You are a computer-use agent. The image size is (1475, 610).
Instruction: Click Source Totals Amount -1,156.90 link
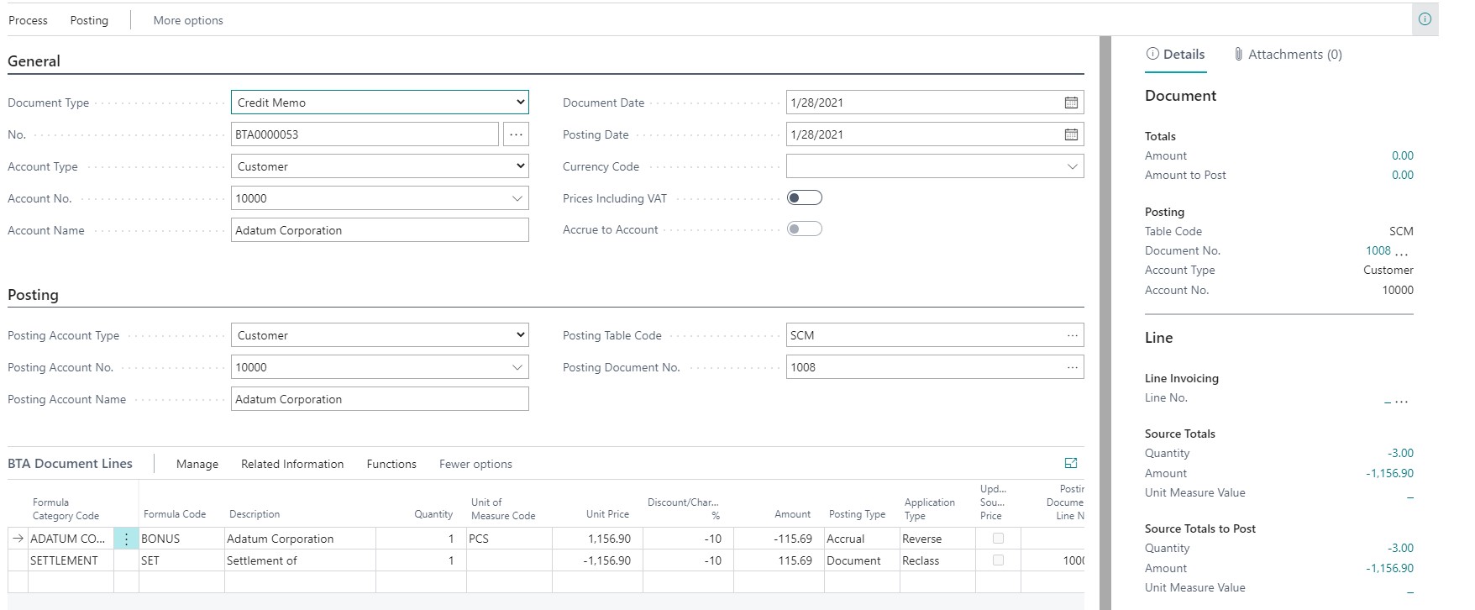coord(1389,473)
